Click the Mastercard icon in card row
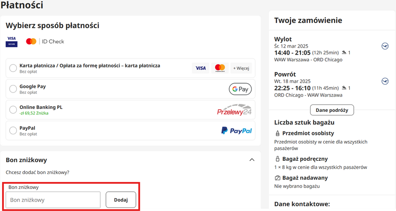Viewport: 396px width, 211px height. tap(220, 68)
